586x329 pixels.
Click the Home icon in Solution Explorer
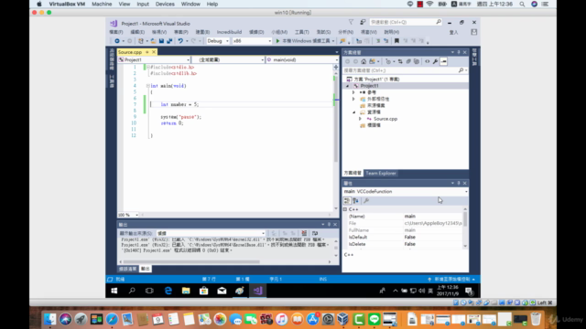click(x=364, y=61)
